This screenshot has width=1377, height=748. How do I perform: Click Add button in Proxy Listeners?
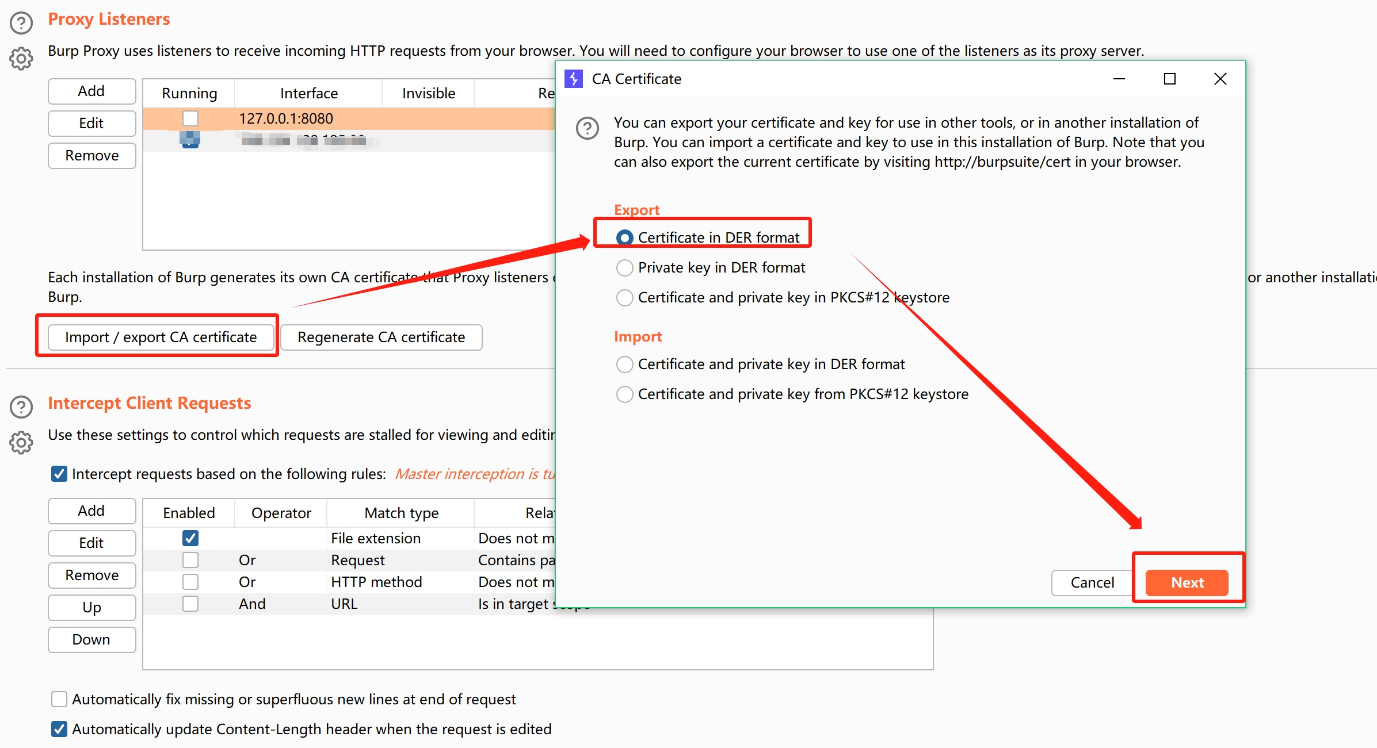coord(91,91)
